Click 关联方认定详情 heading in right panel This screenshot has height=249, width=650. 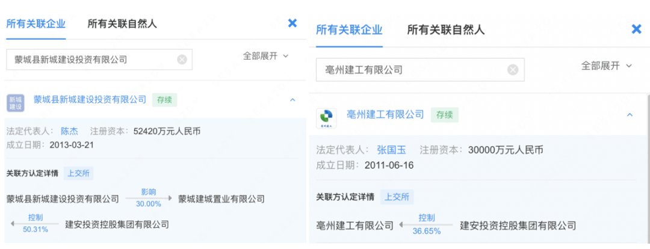345,197
